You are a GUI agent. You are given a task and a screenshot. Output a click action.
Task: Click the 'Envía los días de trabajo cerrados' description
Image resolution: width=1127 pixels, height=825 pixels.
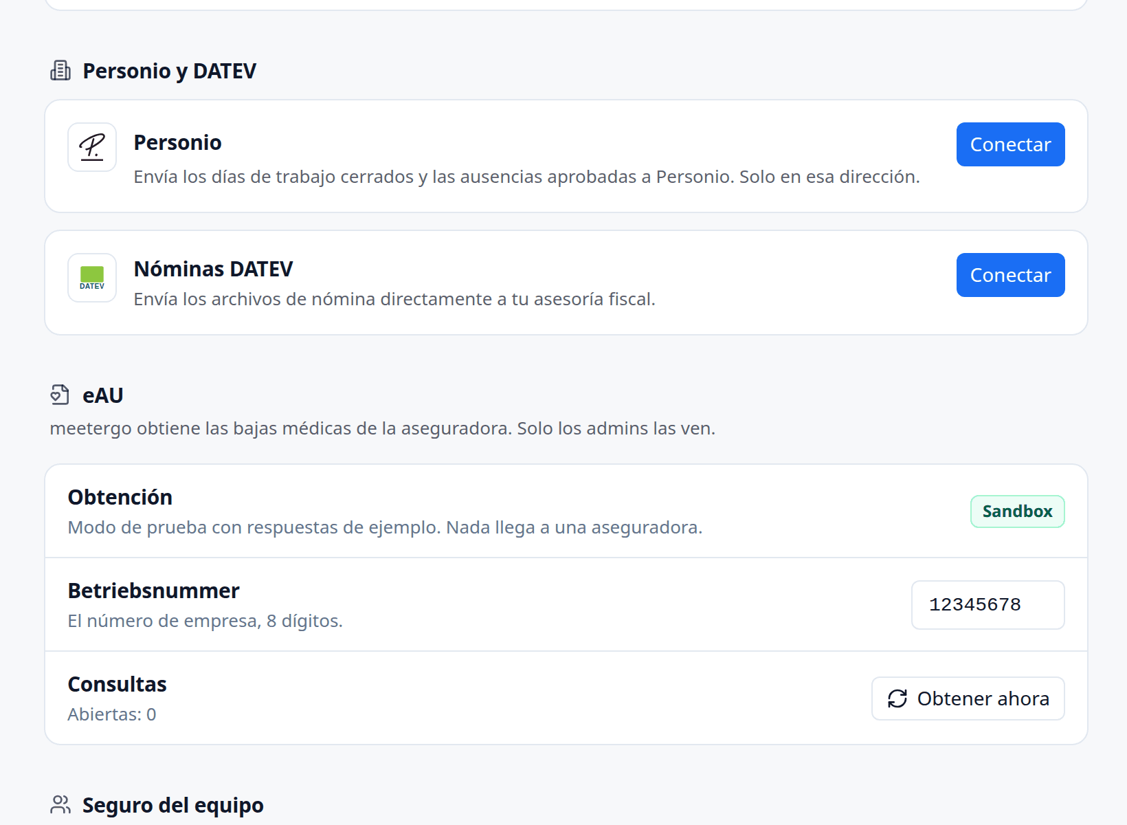pos(526,177)
